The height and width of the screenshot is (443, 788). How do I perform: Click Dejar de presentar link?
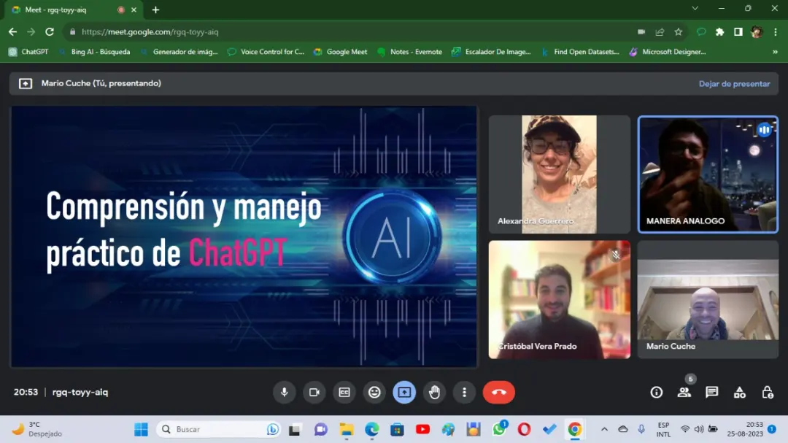point(734,84)
